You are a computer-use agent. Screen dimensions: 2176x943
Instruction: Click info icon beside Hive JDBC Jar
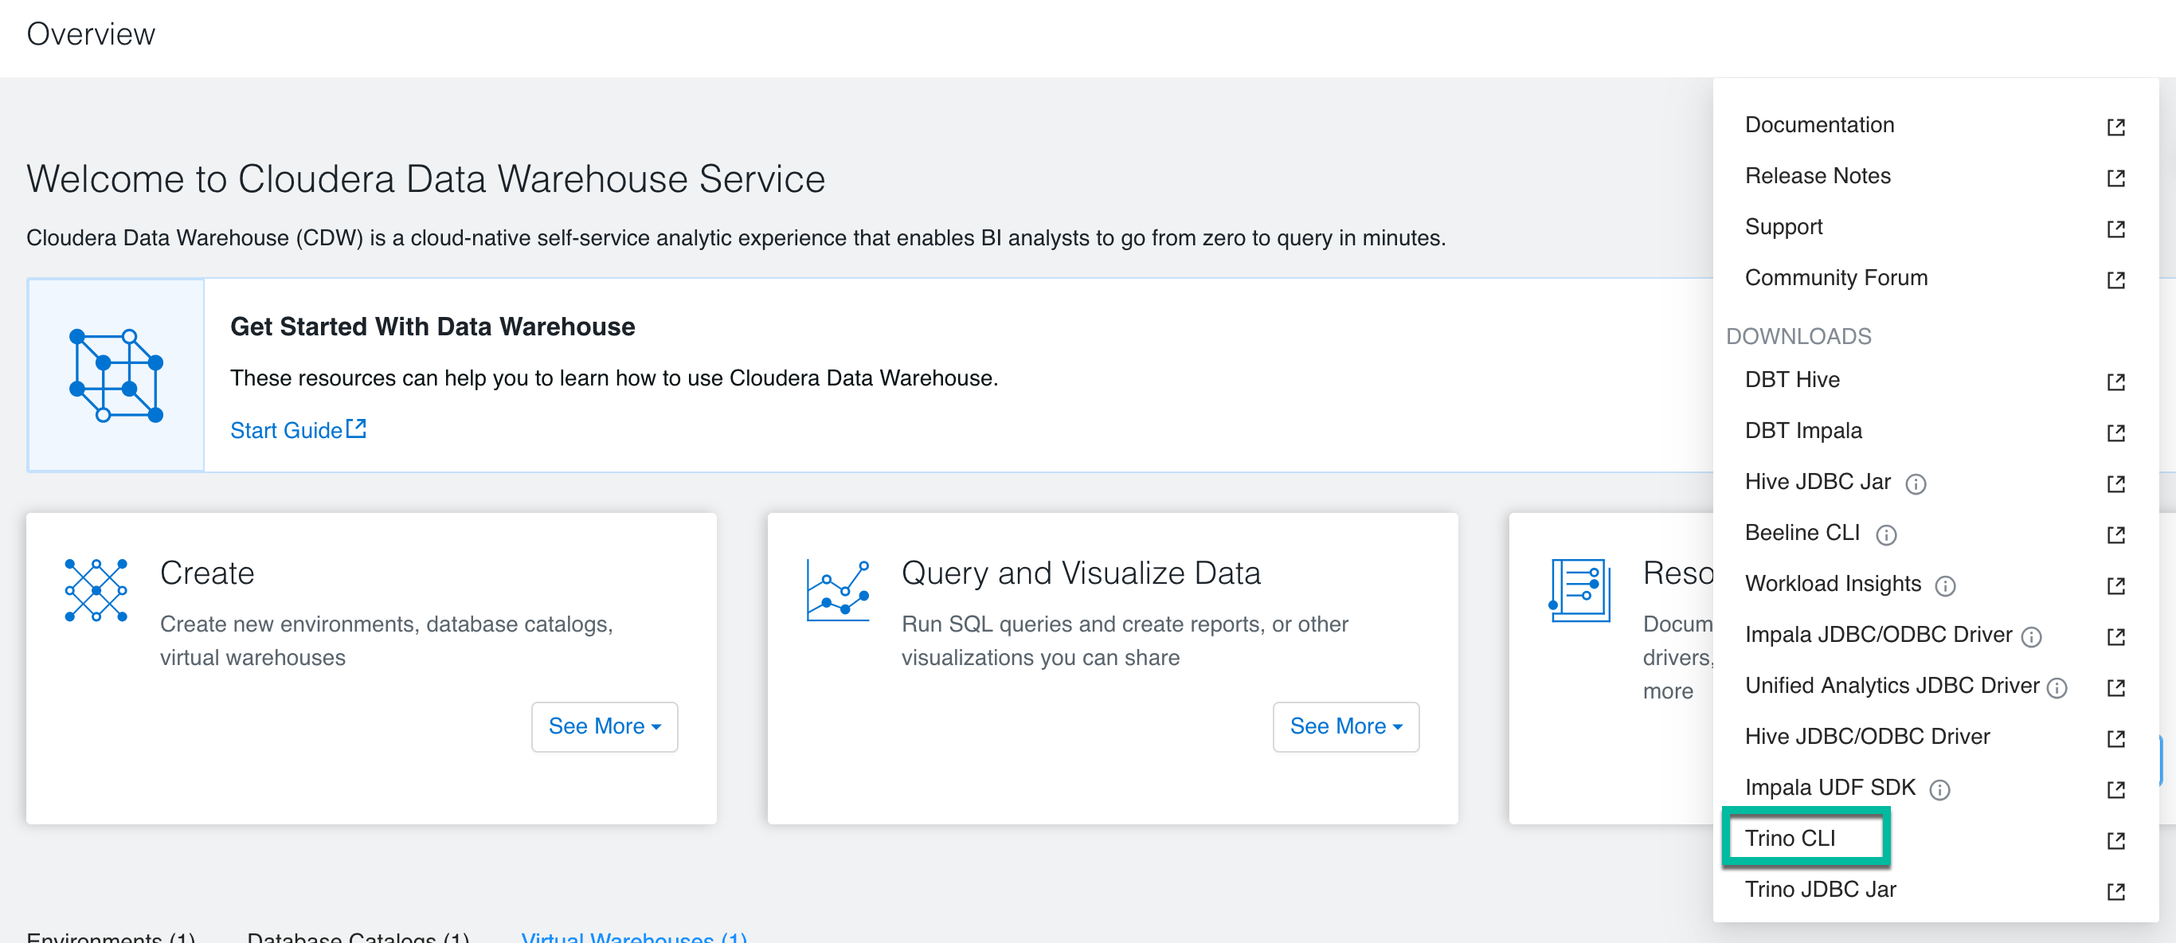(x=1915, y=484)
